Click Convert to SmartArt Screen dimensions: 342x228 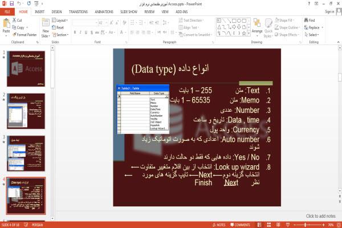click(x=196, y=35)
